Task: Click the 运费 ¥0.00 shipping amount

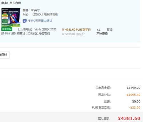Action: click(136, 102)
